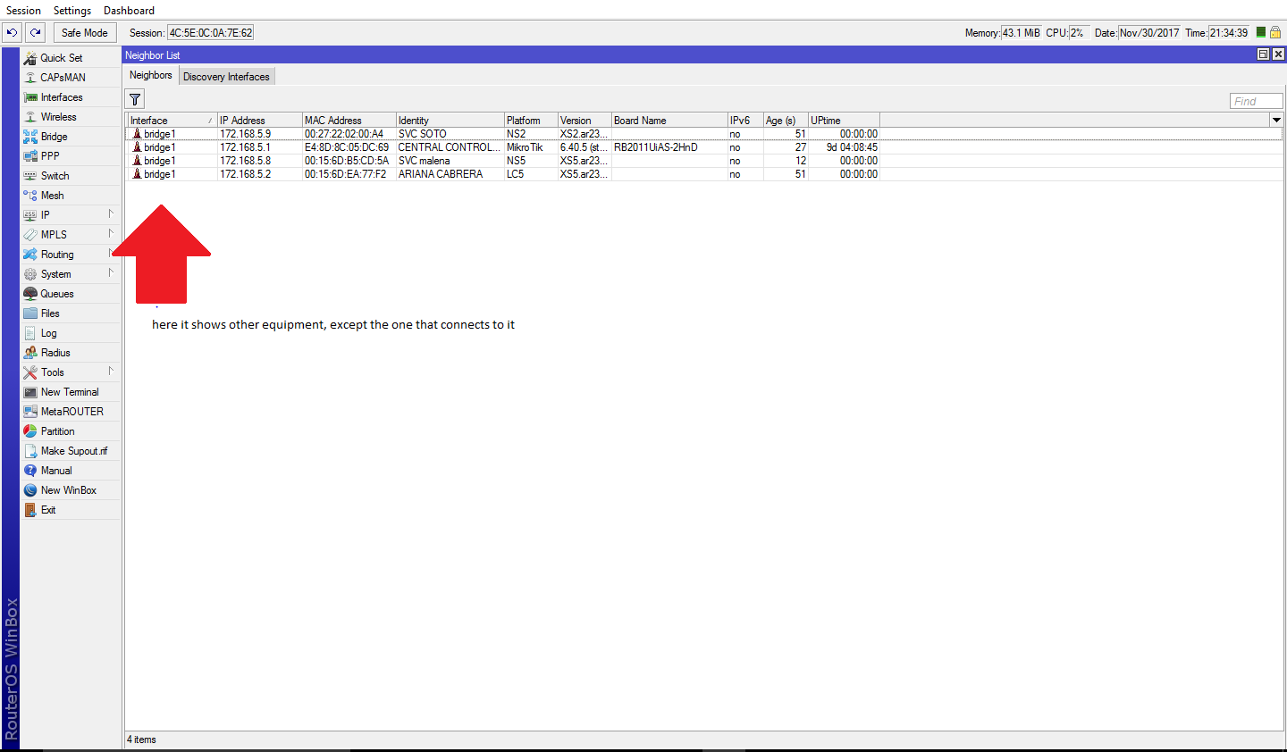Maximize the Neighbor List window
Image resolution: width=1287 pixels, height=752 pixels.
[x=1263, y=54]
